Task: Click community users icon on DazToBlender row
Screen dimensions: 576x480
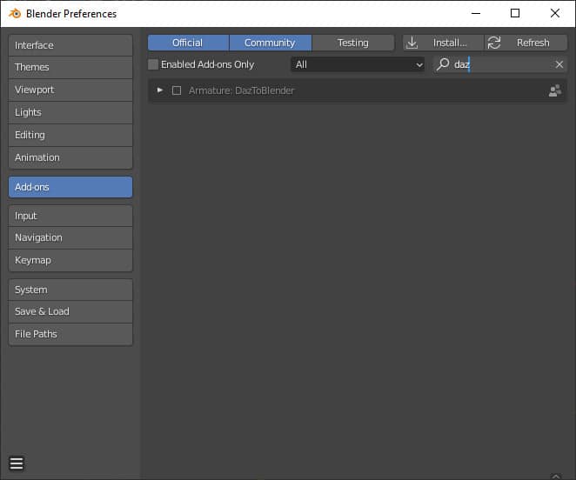Action: click(x=555, y=90)
